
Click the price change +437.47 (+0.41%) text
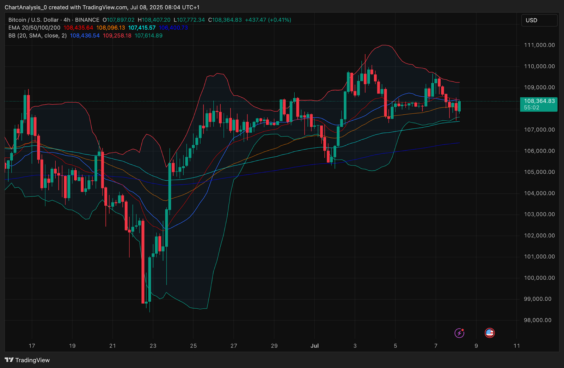click(268, 20)
